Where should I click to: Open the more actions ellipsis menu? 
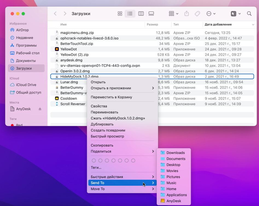211,14
